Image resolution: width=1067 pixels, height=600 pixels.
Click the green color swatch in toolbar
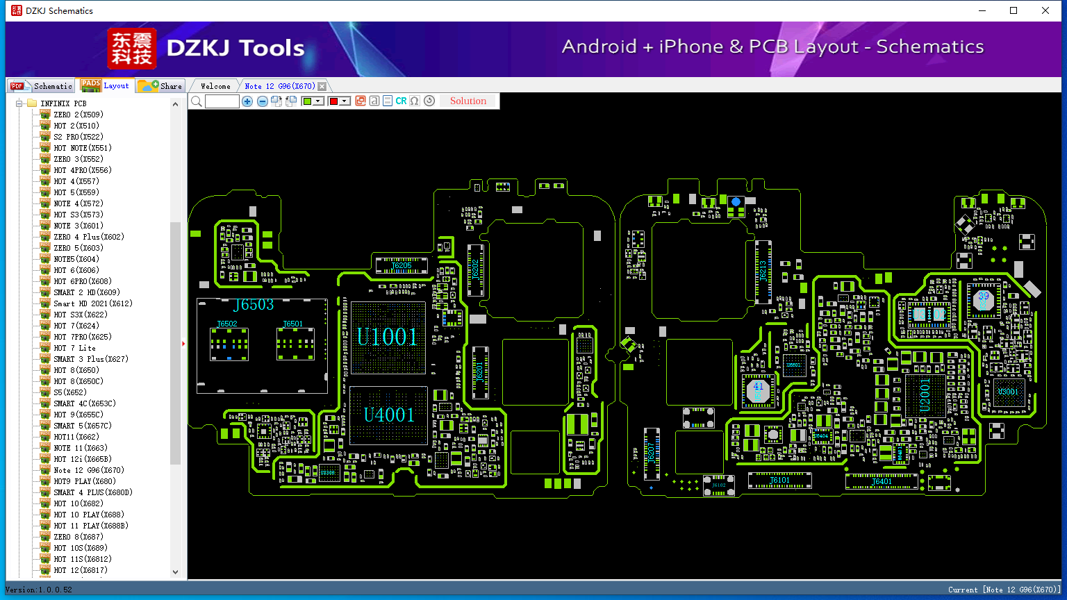click(x=307, y=101)
